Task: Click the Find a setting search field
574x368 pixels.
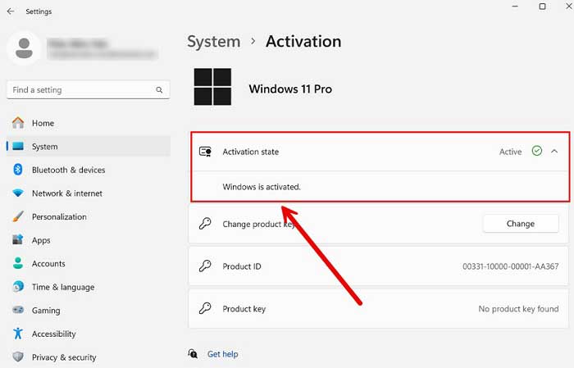Action: pyautogui.click(x=88, y=90)
